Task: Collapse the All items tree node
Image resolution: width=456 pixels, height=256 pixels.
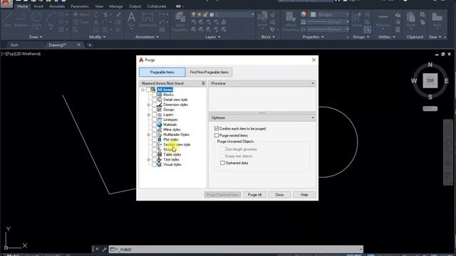Action: click(142, 90)
